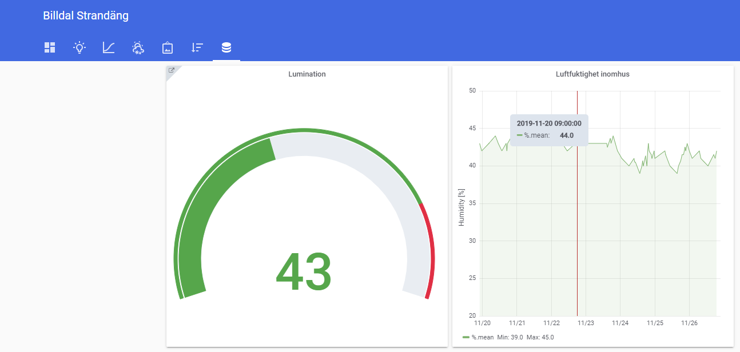Click the 11/23 x-axis label
This screenshot has height=352, width=740.
click(586, 323)
